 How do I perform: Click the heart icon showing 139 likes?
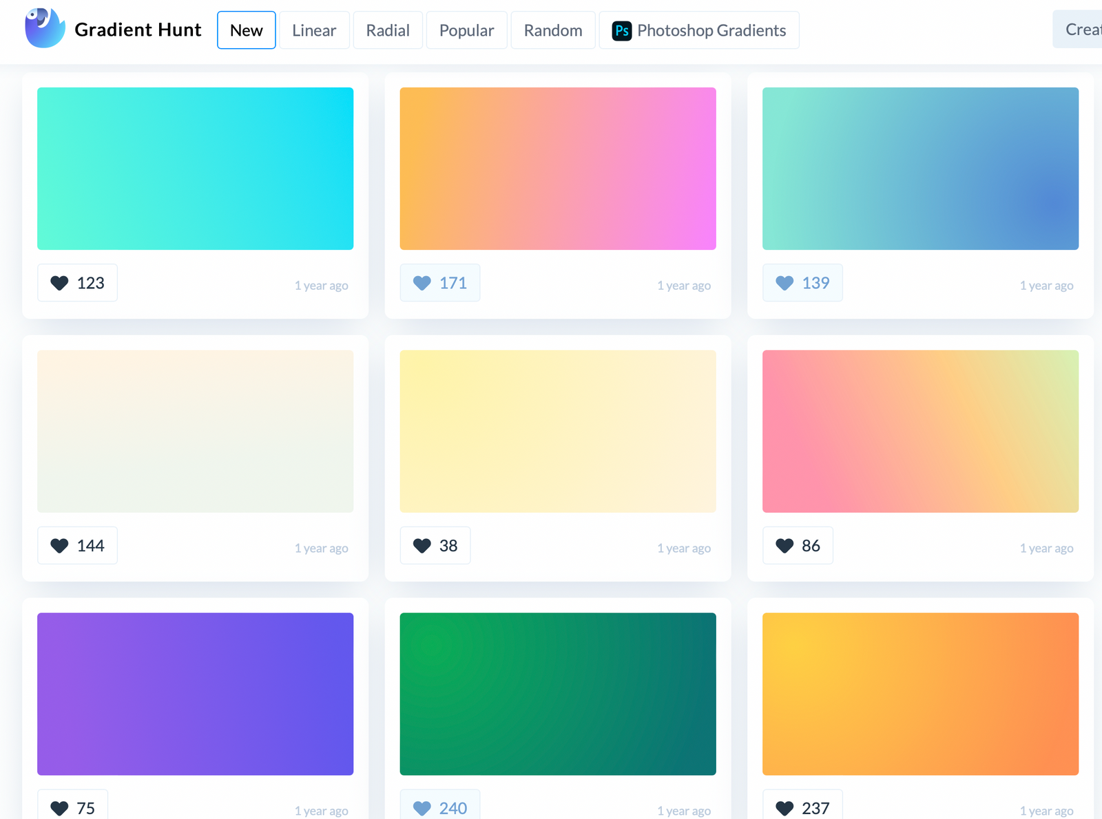(x=784, y=282)
